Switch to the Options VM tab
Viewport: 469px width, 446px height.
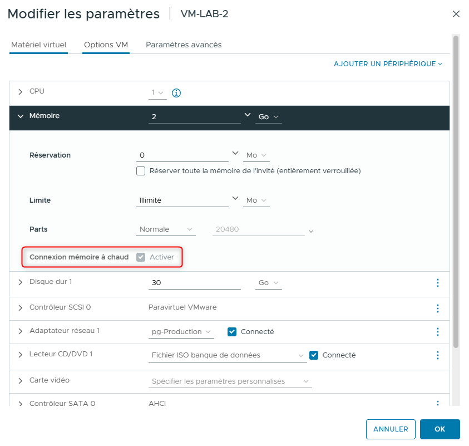click(x=106, y=45)
